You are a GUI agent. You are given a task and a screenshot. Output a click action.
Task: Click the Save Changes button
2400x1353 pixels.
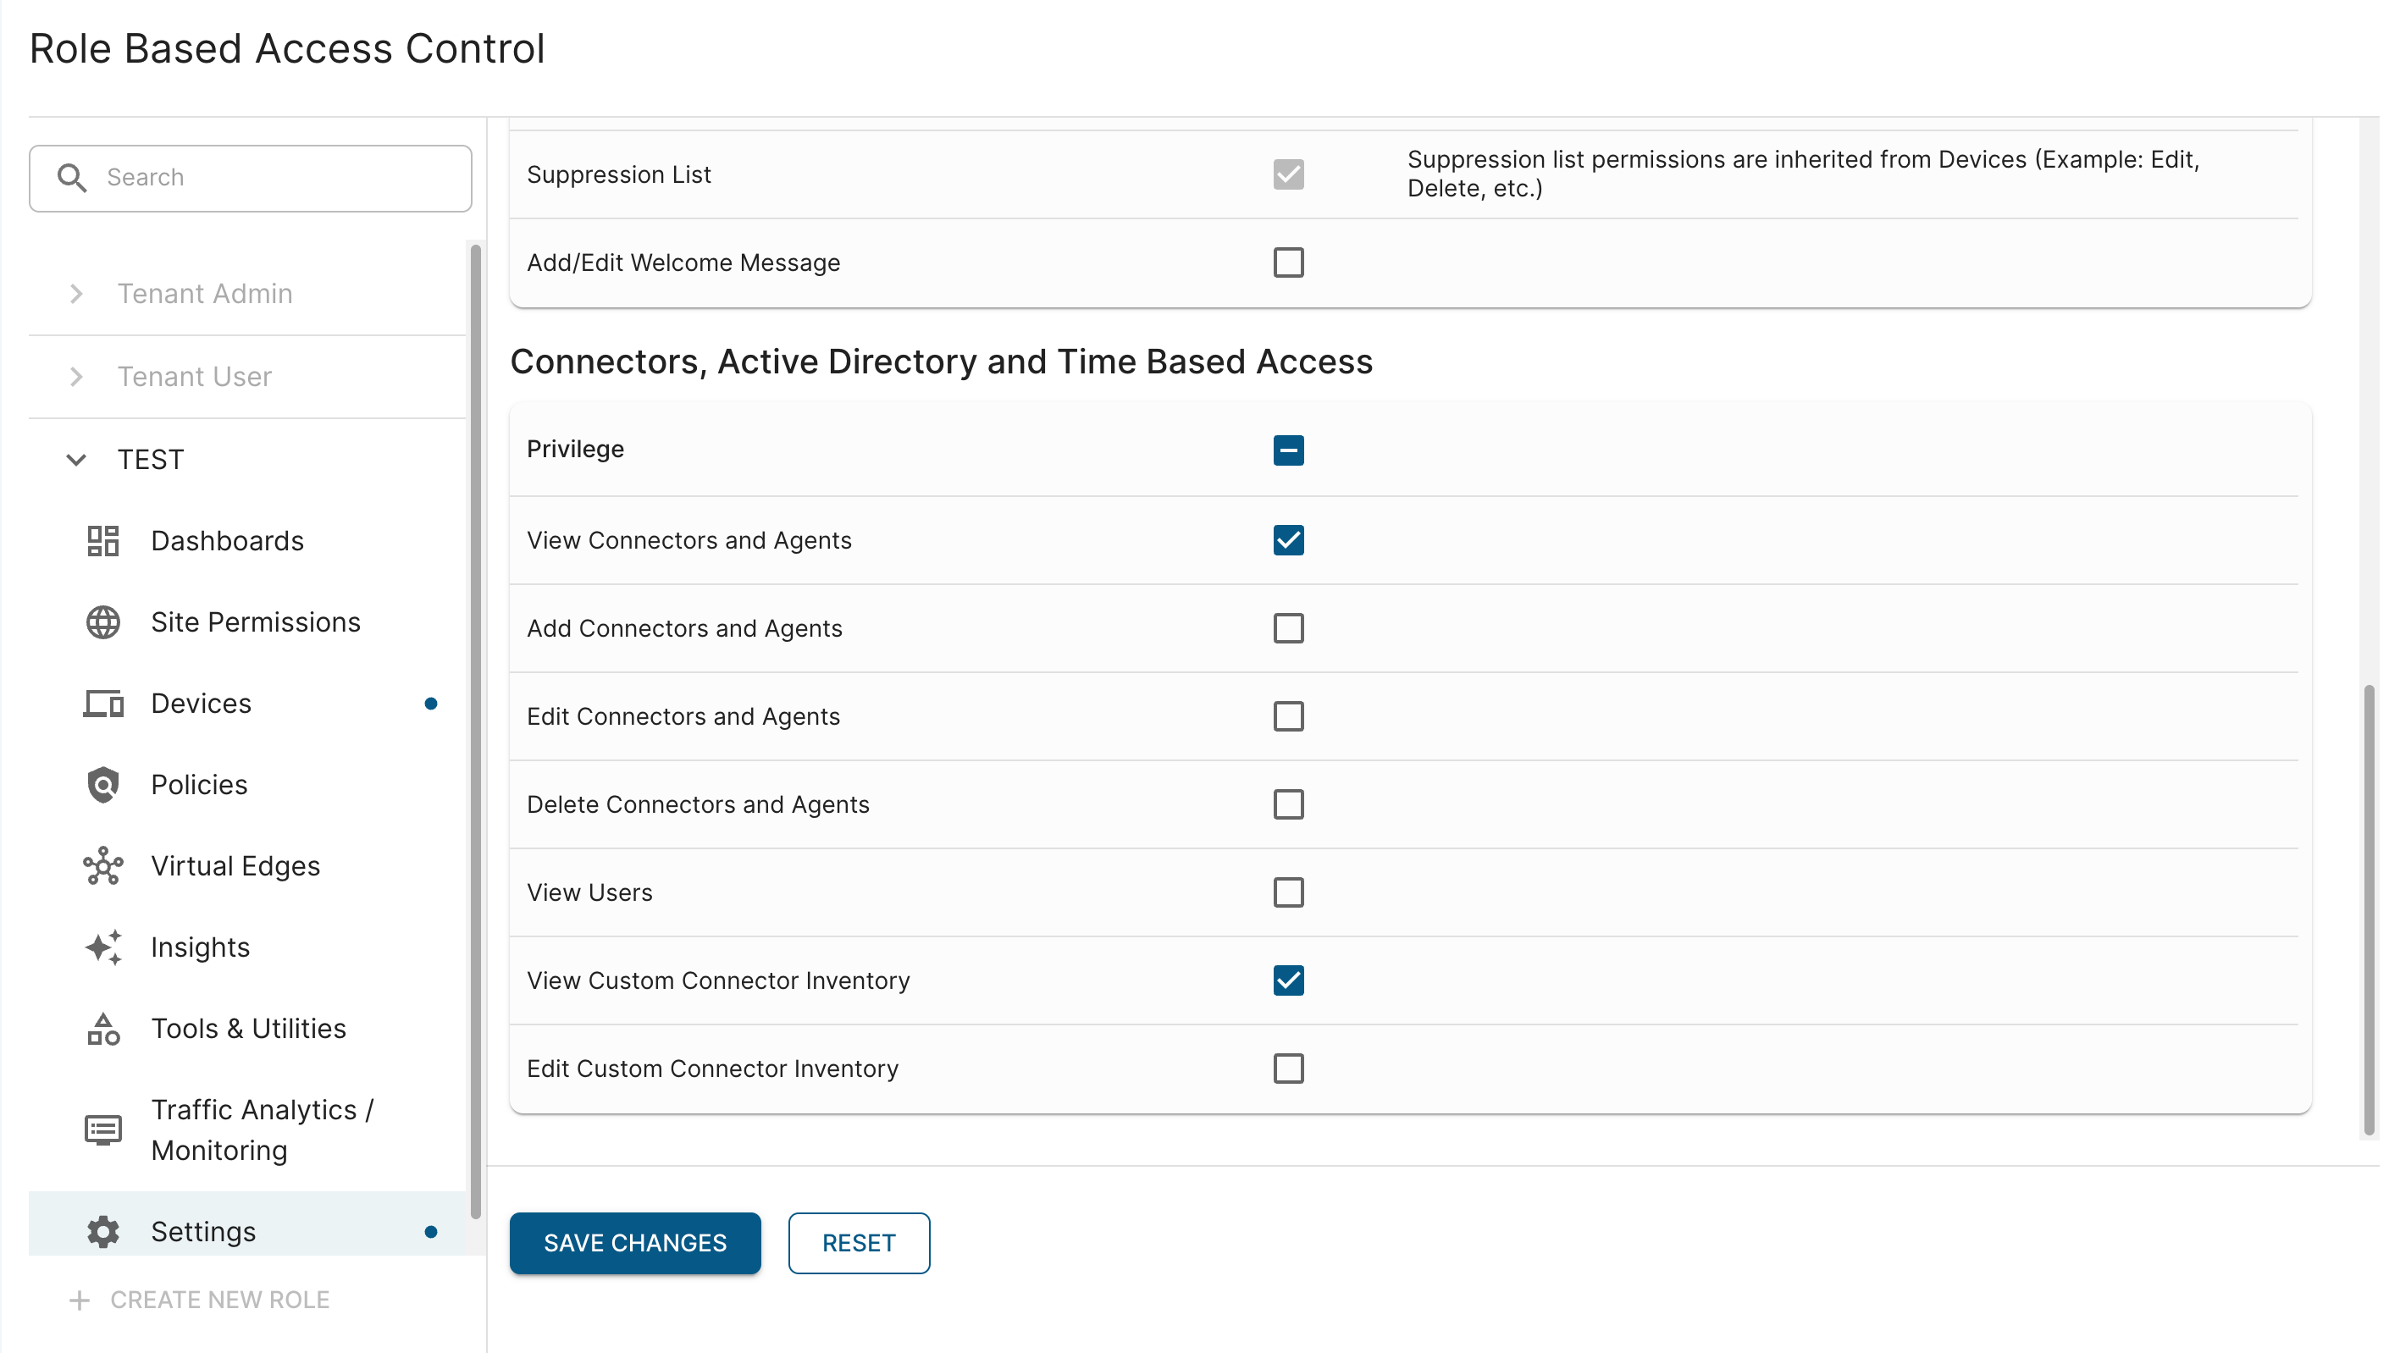(634, 1243)
